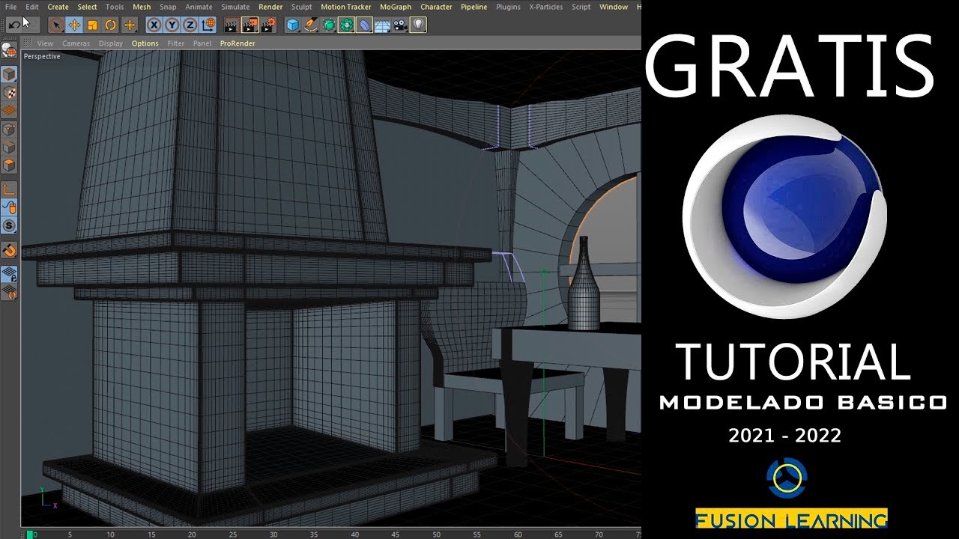Open the viewport Cameras menu
The height and width of the screenshot is (539, 959).
click(x=76, y=43)
